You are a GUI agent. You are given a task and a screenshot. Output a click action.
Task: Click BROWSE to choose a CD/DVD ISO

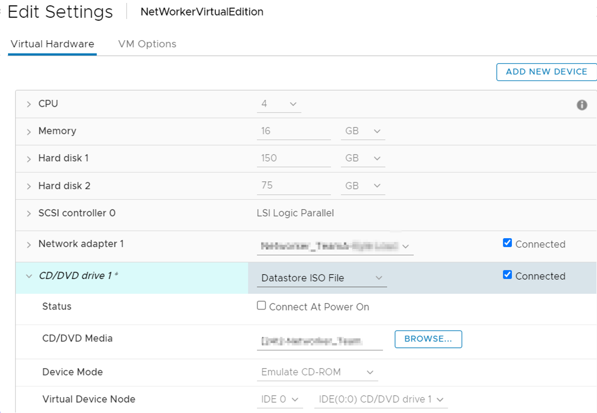pyautogui.click(x=428, y=339)
